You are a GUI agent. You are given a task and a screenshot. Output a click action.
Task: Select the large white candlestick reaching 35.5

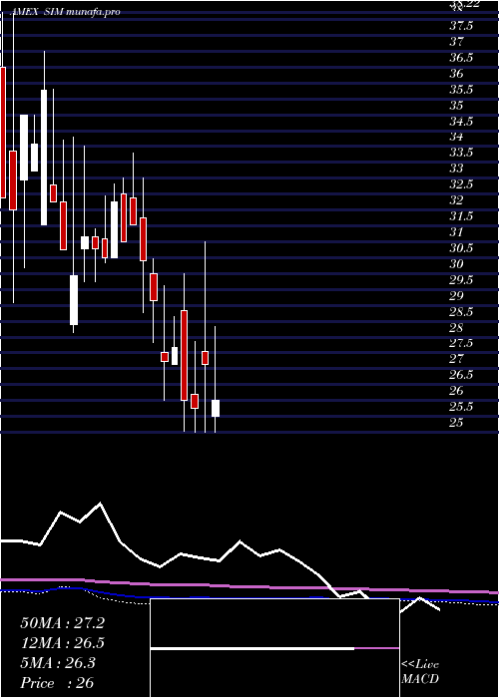click(44, 158)
